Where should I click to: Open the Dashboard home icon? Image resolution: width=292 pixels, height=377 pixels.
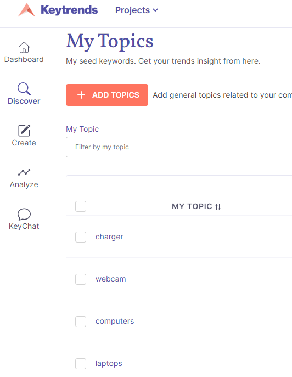coord(24,47)
